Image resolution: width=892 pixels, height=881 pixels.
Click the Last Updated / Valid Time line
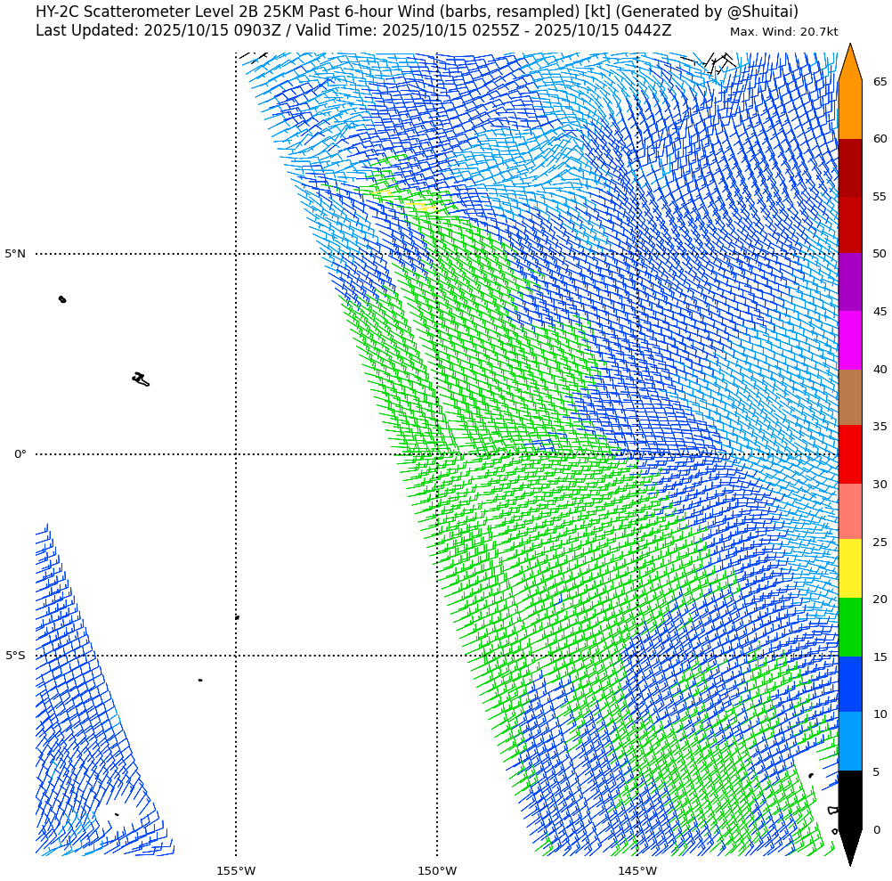[353, 30]
